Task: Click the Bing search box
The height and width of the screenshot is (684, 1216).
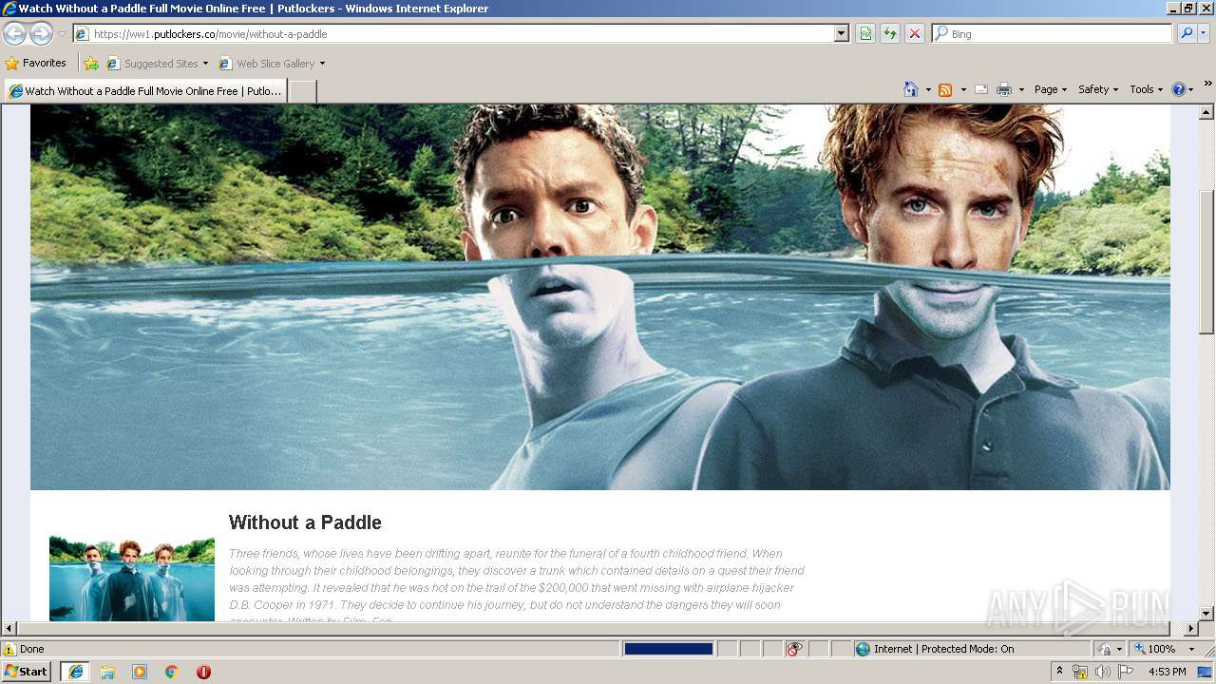Action: click(1053, 33)
